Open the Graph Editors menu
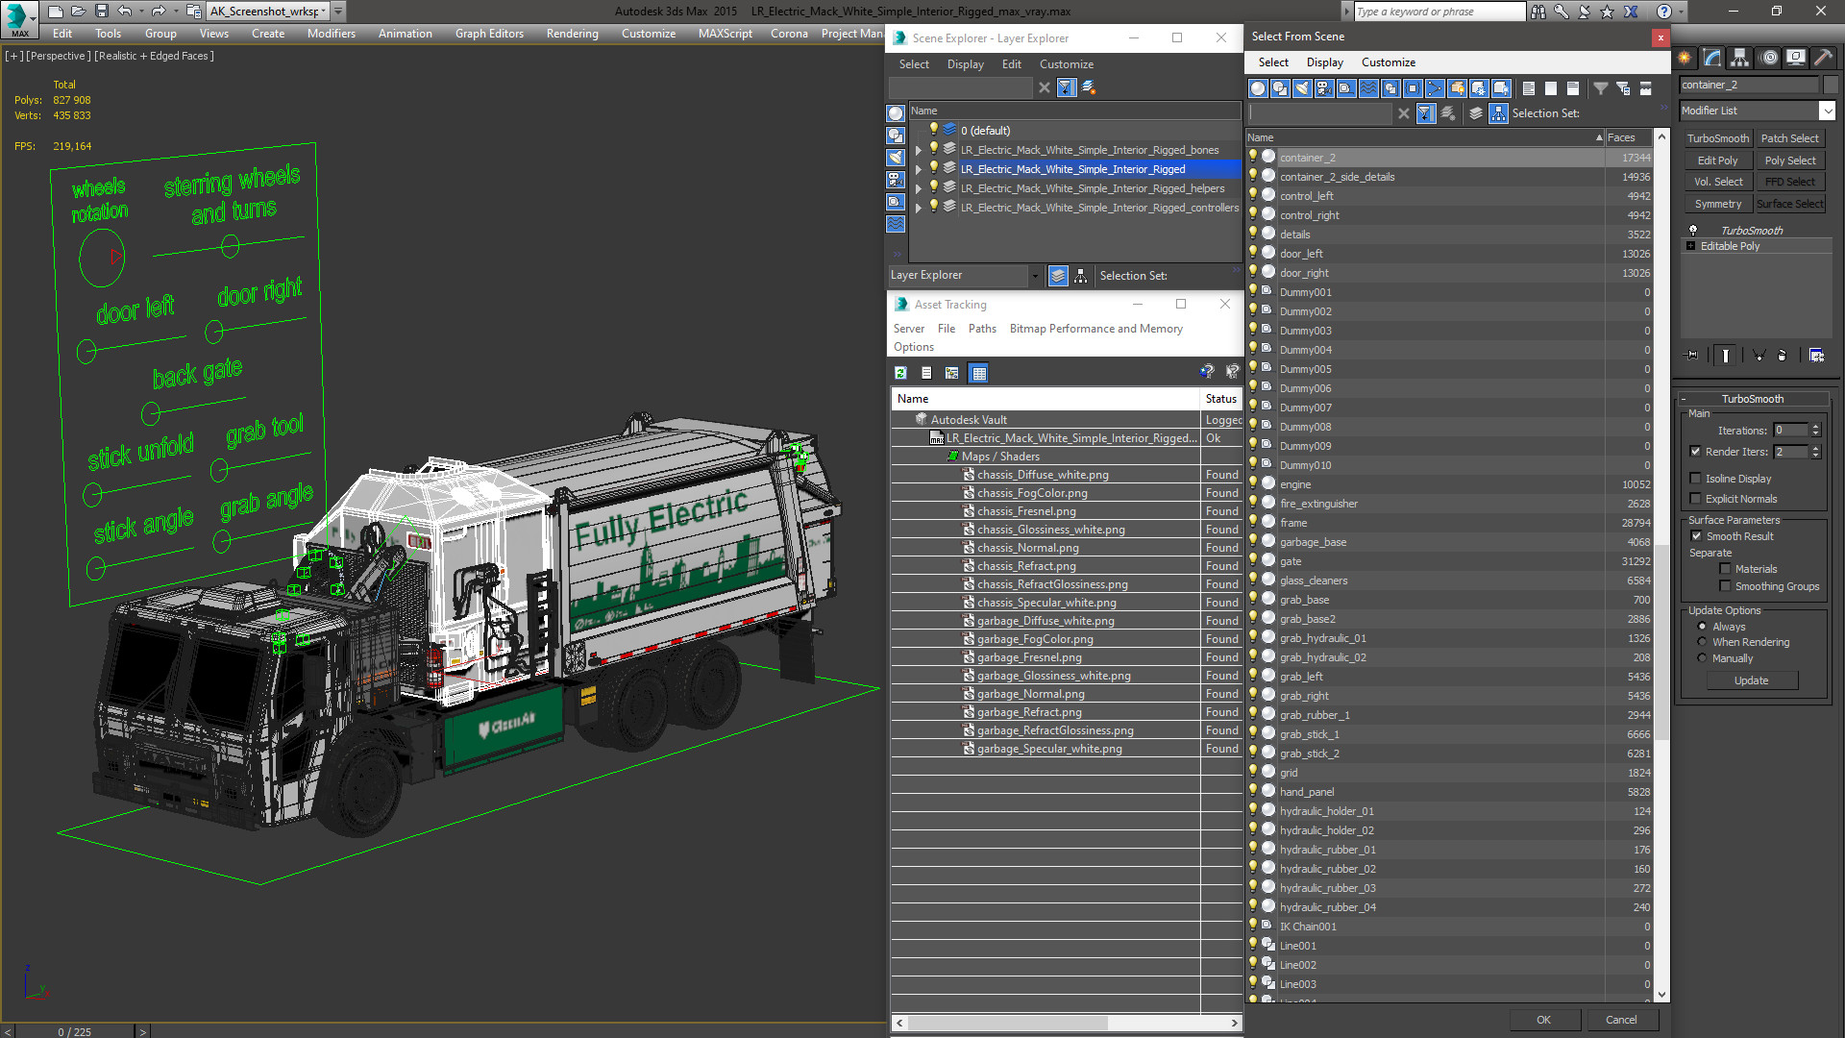The height and width of the screenshot is (1038, 1845). click(489, 34)
